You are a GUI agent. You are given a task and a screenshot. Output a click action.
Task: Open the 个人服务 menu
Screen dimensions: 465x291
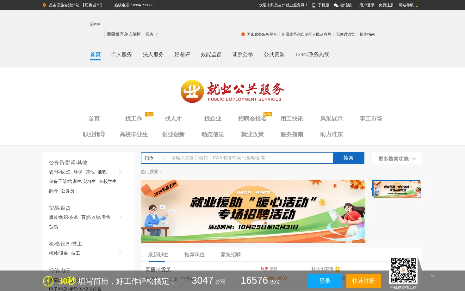[121, 55]
